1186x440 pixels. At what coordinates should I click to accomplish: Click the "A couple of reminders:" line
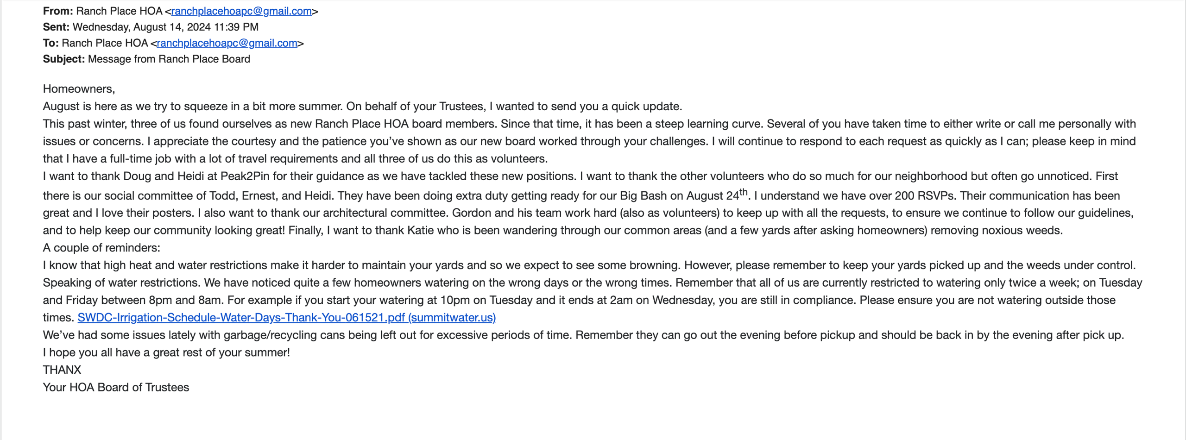click(101, 248)
